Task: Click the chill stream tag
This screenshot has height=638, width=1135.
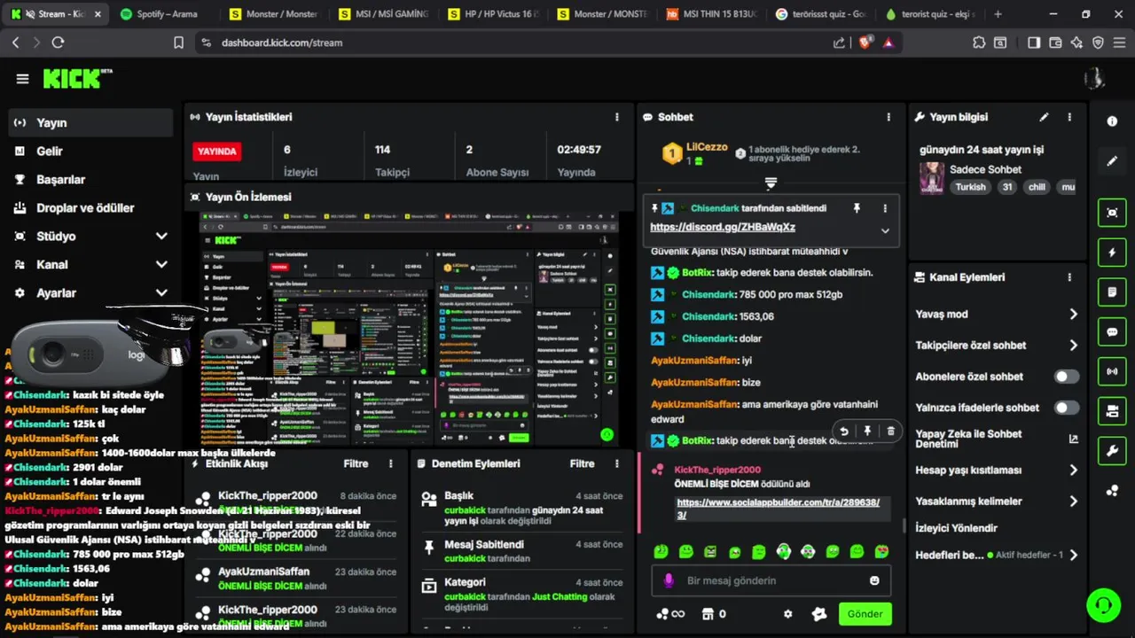Action: point(1037,187)
